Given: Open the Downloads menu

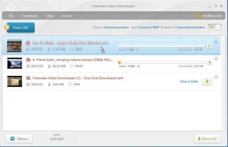Looking at the screenshot, I should pyautogui.click(x=30, y=16).
